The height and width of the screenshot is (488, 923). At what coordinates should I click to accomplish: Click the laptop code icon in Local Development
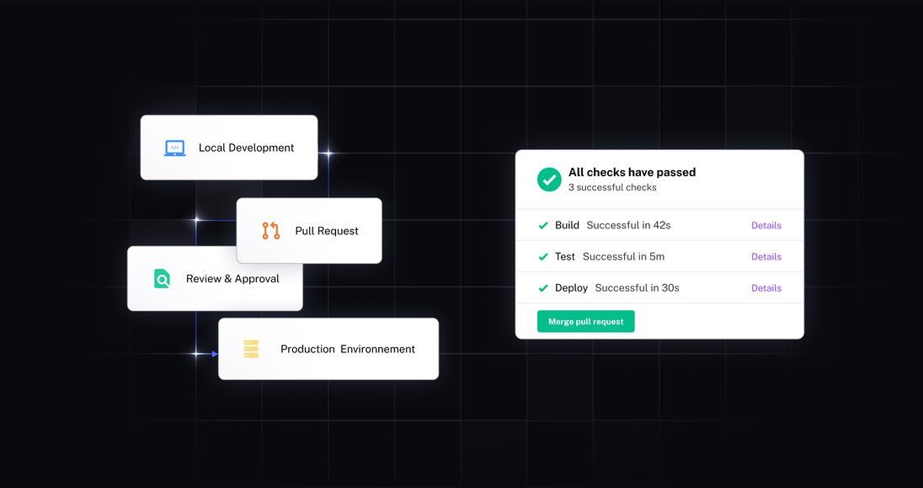(174, 147)
